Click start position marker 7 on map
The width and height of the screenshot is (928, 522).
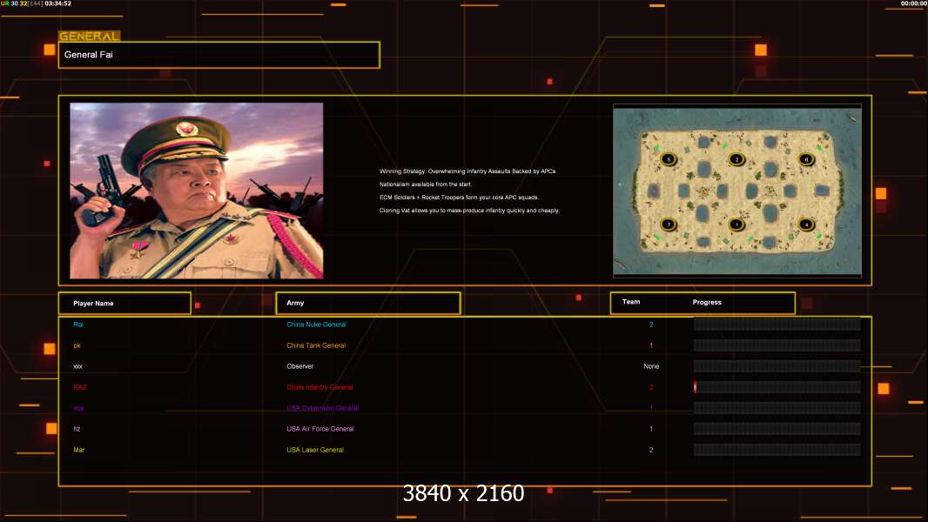coord(669,224)
